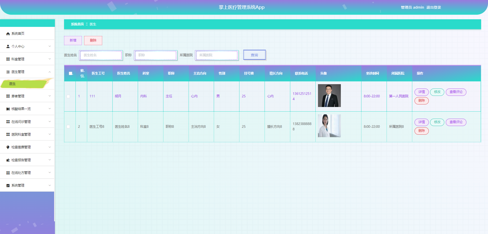Check the row checkbox for doctor 胡月
The width and height of the screenshot is (488, 234).
click(x=68, y=96)
